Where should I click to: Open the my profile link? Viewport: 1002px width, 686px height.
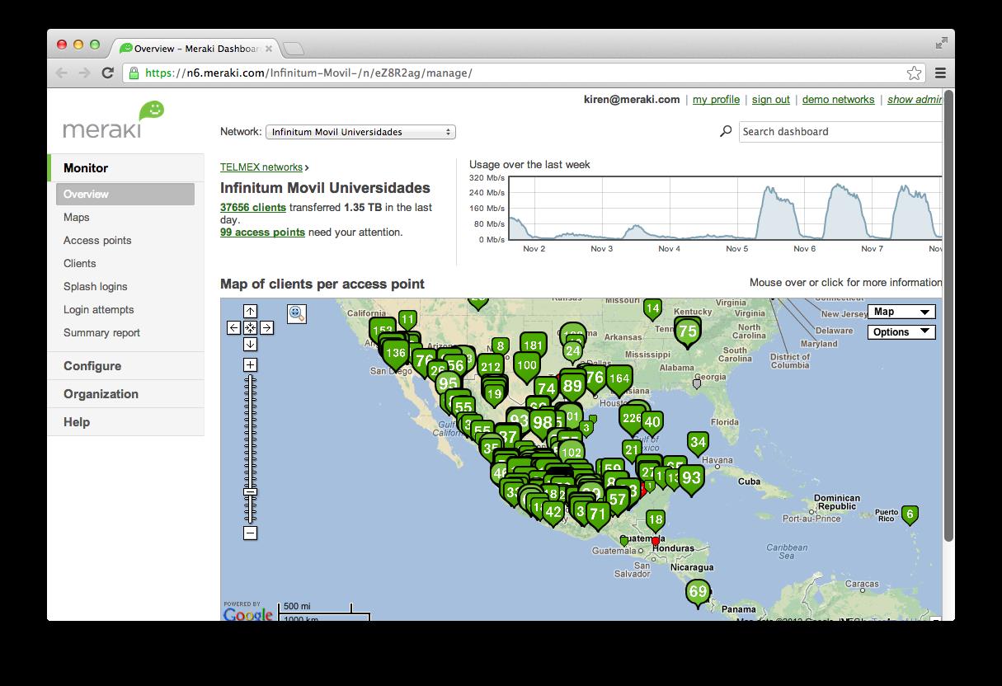coord(716,100)
